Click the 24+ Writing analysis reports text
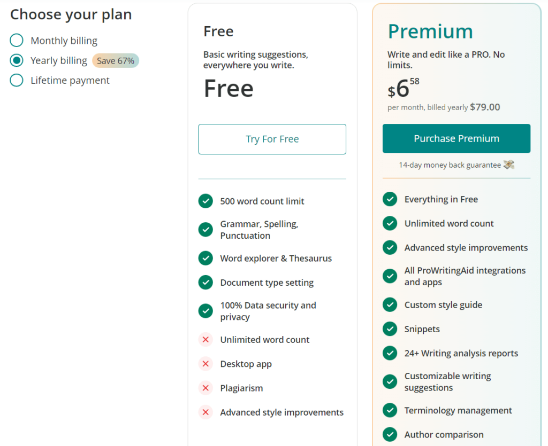548x446 pixels. coord(461,353)
